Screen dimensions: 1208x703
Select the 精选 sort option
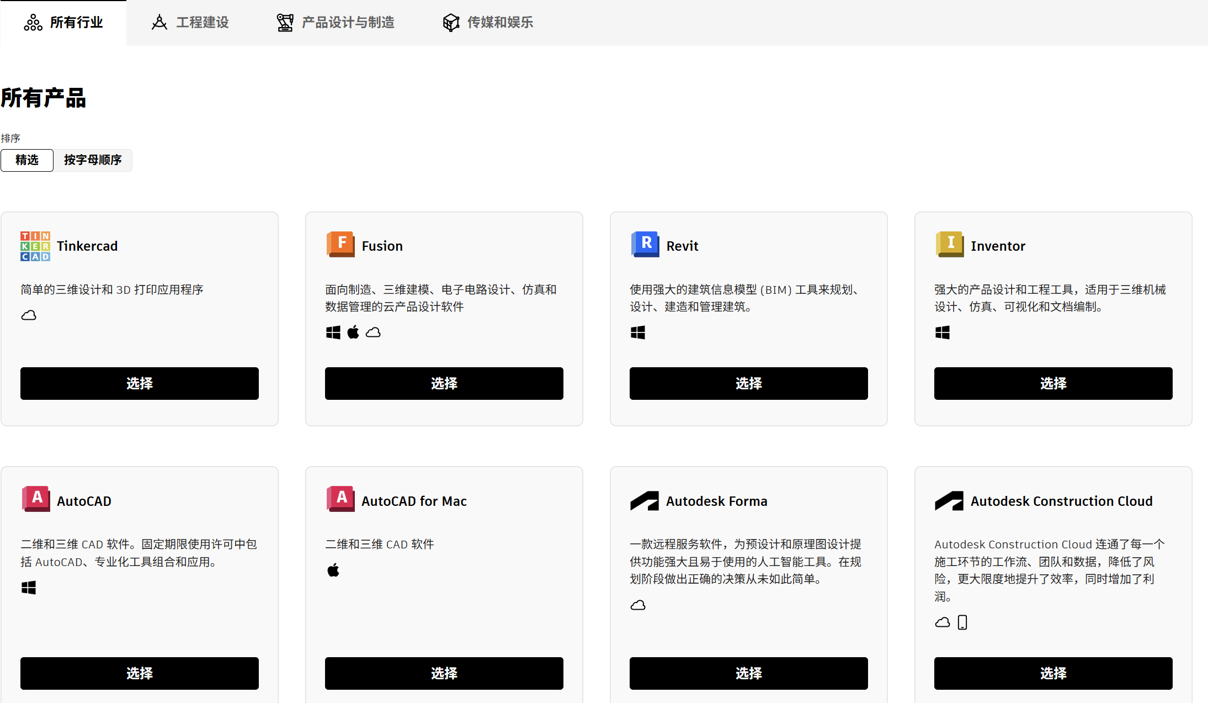pos(27,160)
